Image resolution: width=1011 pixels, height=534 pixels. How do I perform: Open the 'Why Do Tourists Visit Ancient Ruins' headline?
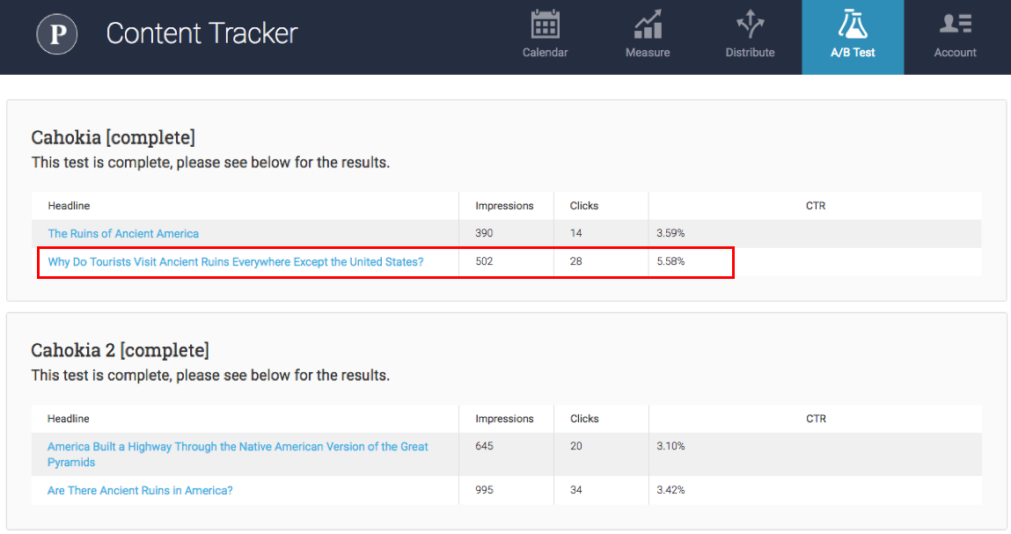pyautogui.click(x=236, y=262)
